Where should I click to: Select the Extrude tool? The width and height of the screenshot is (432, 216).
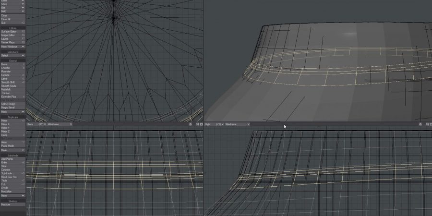click(x=12, y=75)
